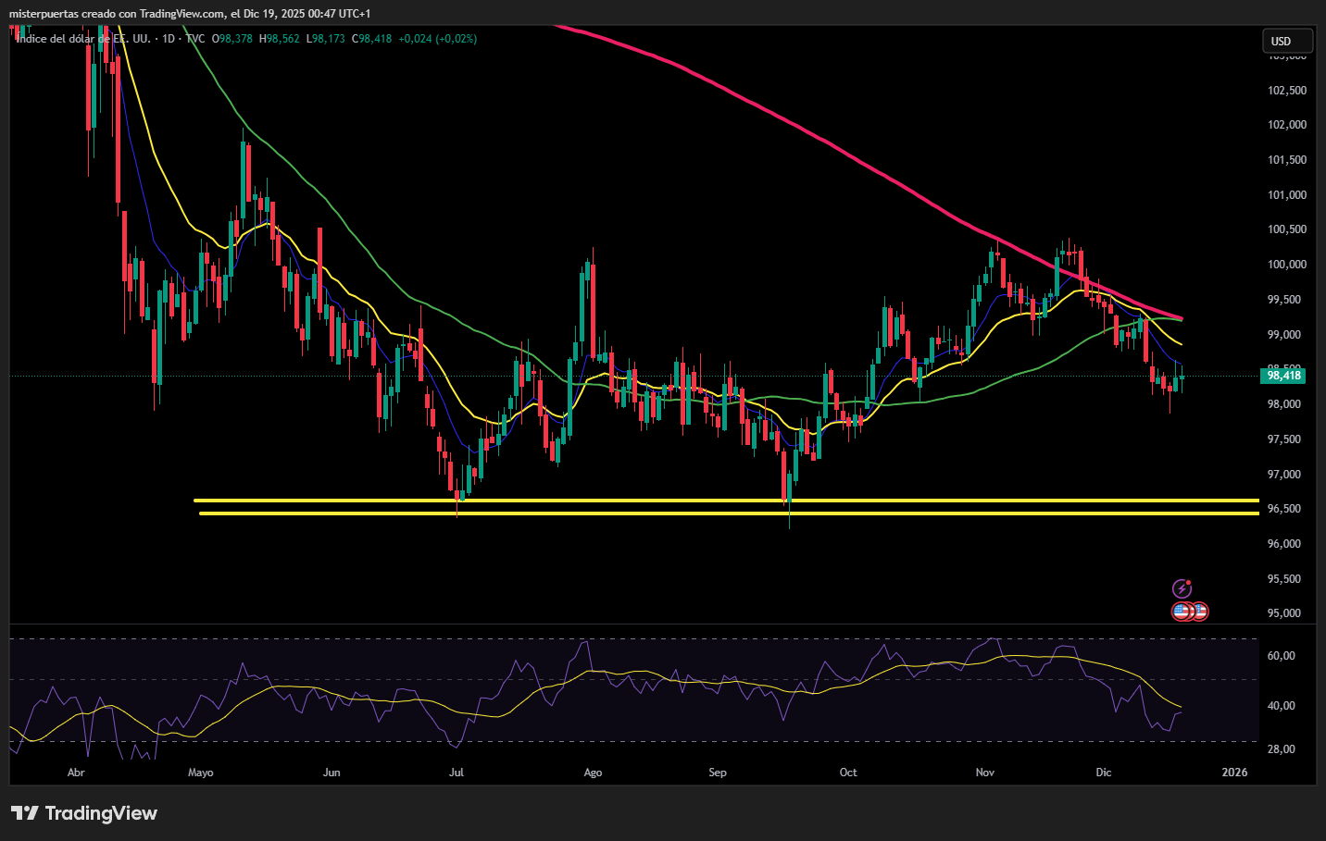The image size is (1326, 841).
Task: Click the 102,000 price axis label
Action: pos(1287,125)
